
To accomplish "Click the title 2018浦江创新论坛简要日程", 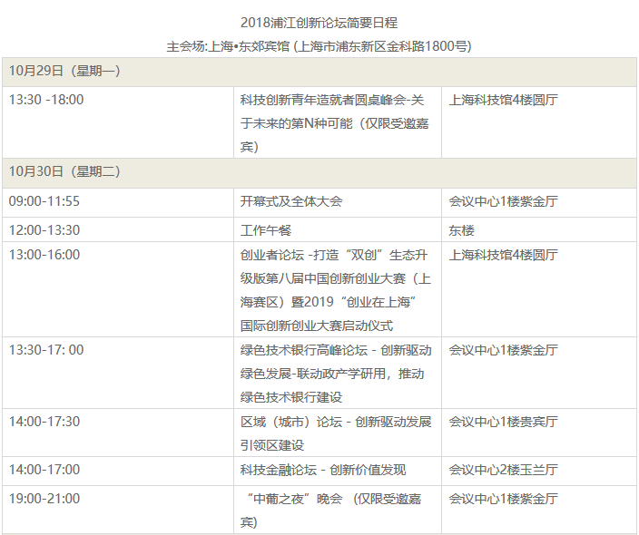I will coord(319,23).
